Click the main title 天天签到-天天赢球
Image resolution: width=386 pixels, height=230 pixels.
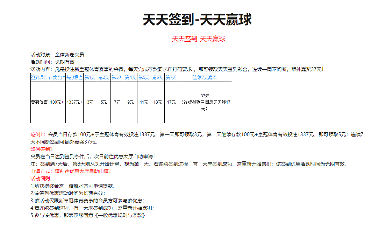click(197, 20)
